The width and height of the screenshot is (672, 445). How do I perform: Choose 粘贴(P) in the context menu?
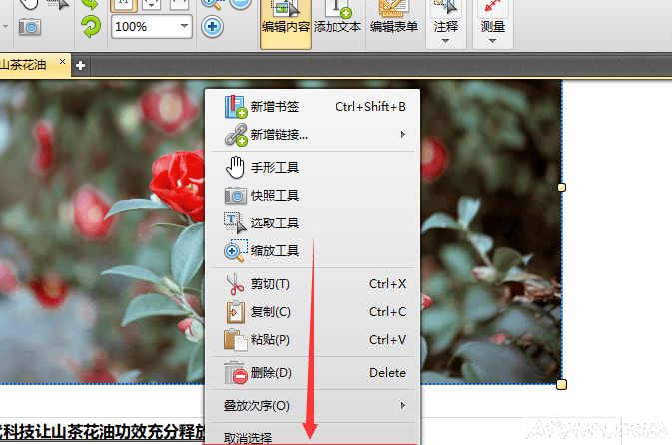[314, 340]
